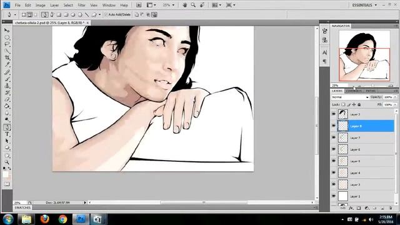Select the Eyedropper tool in the toolbox
This screenshot has height=225, width=400.
point(7,64)
